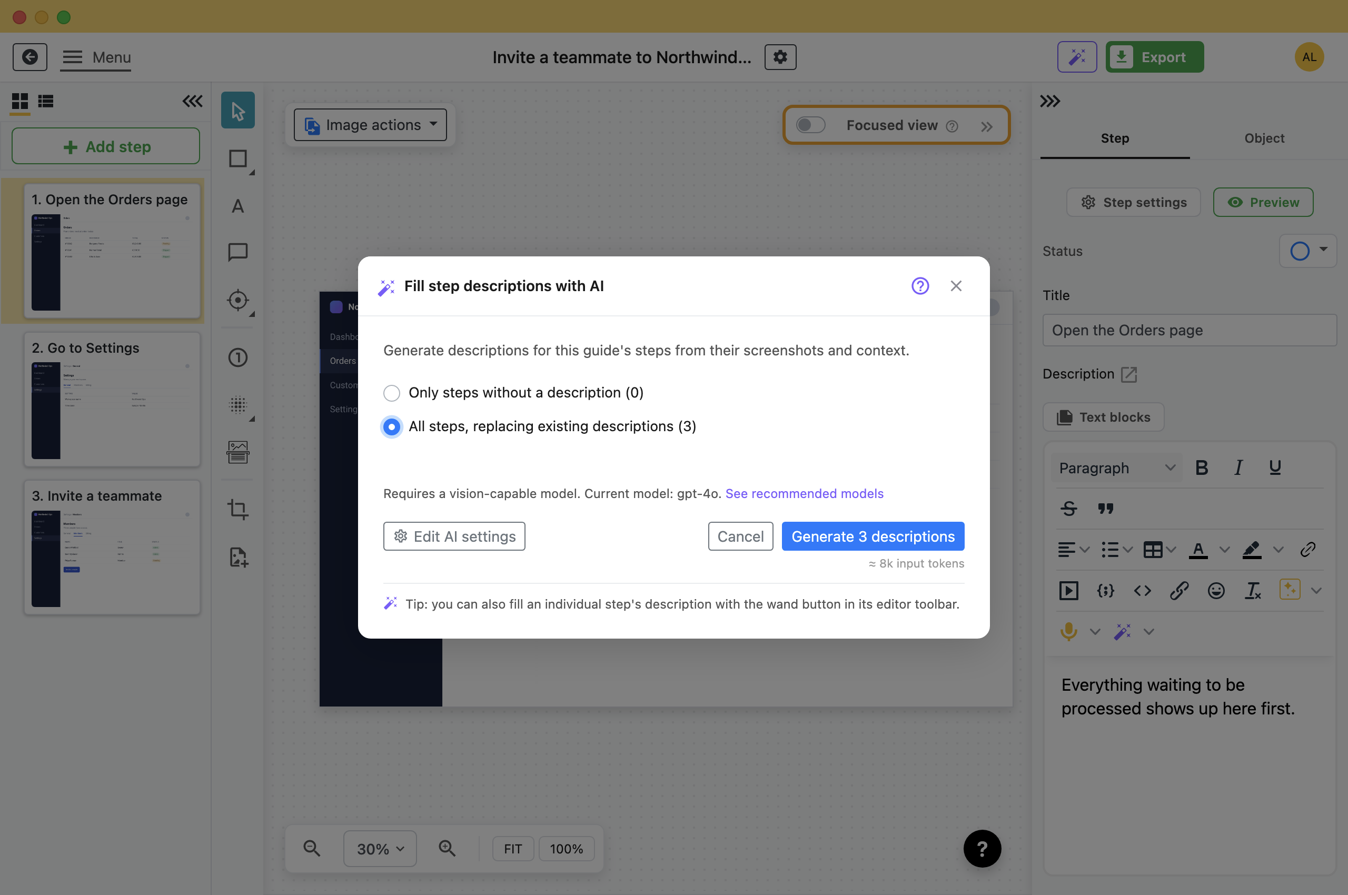The width and height of the screenshot is (1348, 895).
Task: Close the Fill step descriptions dialog
Action: (x=956, y=286)
